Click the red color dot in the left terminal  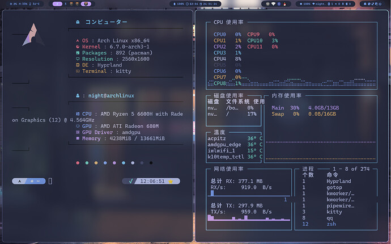pyautogui.click(x=78, y=163)
